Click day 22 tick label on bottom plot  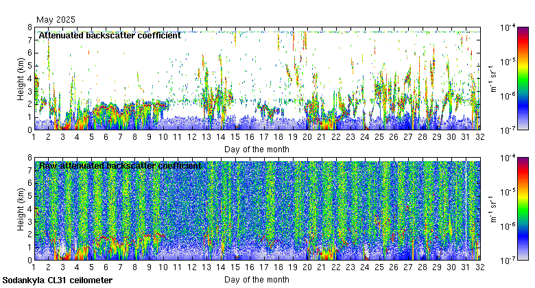(336, 267)
